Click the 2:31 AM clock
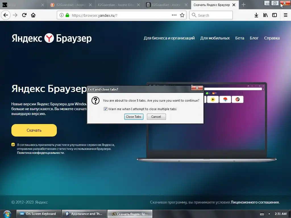This screenshot has height=218, width=291. (280, 214)
